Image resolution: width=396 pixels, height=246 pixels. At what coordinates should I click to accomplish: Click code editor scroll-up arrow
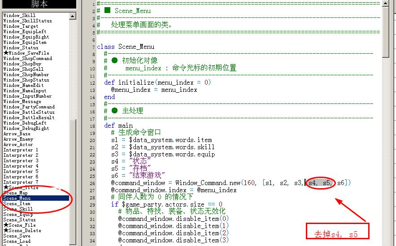(x=385, y=3)
